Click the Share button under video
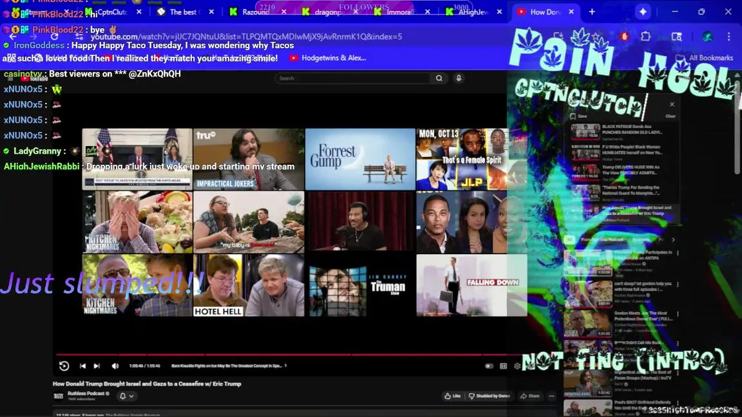This screenshot has height=417, width=742. [530, 396]
